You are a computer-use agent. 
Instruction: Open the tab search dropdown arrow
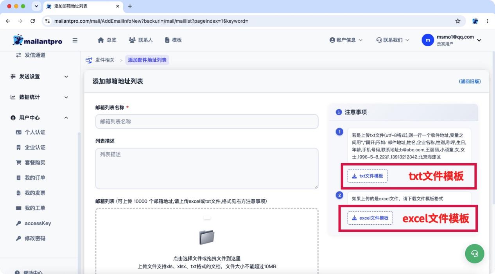36,6
